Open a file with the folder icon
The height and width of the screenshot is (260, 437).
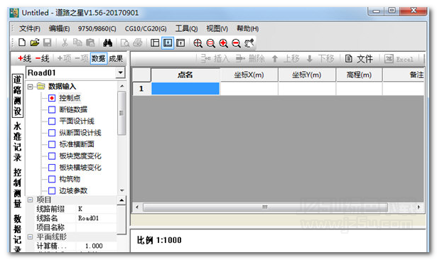click(x=35, y=43)
